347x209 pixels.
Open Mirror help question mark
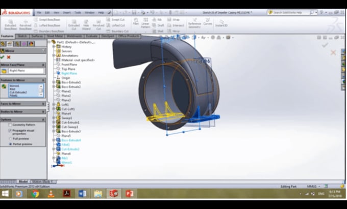pyautogui.click(x=43, y=51)
